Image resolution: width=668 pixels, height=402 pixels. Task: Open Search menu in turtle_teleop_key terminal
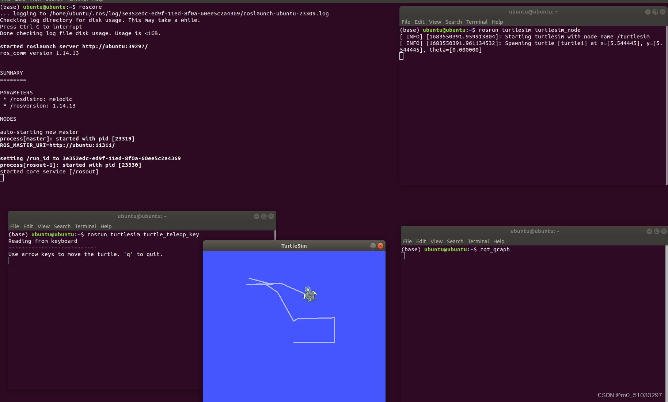(62, 226)
